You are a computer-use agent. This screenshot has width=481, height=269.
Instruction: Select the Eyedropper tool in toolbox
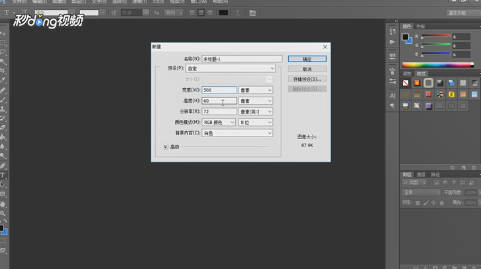[3, 80]
